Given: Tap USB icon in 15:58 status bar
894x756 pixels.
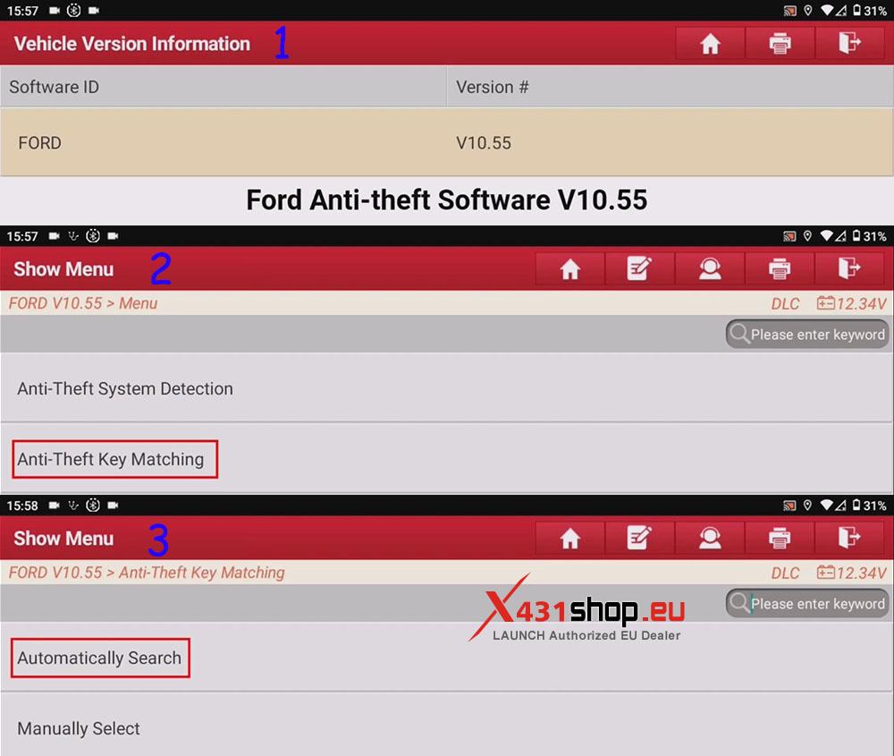Looking at the screenshot, I should click(73, 505).
